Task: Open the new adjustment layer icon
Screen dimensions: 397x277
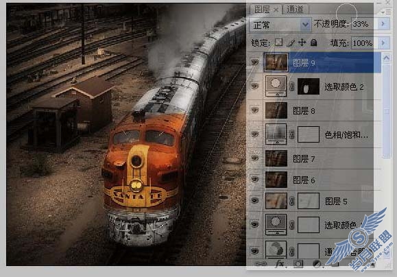Action: pos(317,264)
